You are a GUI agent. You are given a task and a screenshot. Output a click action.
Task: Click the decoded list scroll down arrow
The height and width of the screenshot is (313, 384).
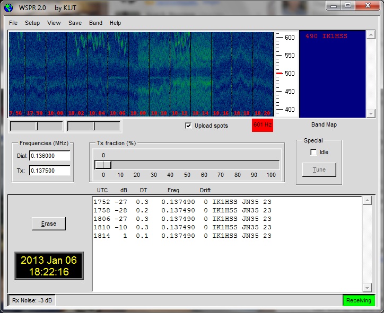click(x=367, y=288)
